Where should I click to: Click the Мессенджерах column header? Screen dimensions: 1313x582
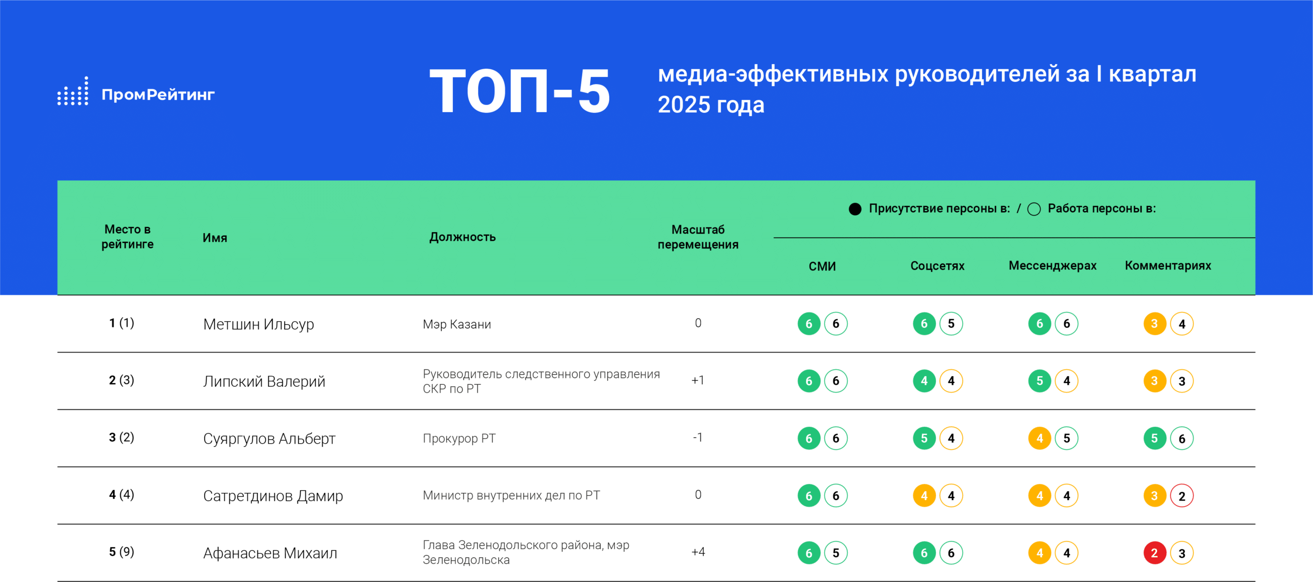1052,266
